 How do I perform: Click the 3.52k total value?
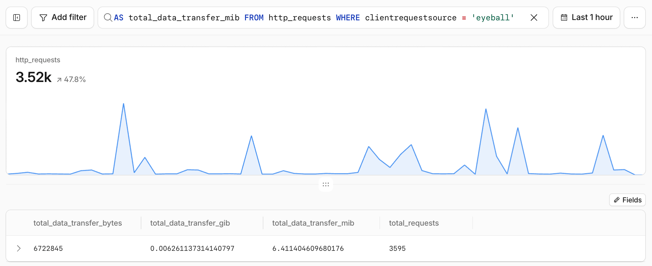(34, 77)
